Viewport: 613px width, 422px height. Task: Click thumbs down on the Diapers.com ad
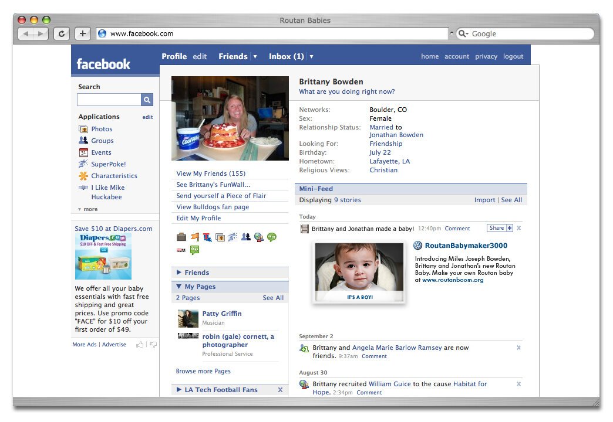[153, 344]
